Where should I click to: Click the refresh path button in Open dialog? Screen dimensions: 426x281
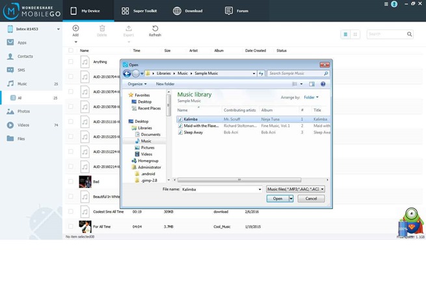[x=261, y=74]
